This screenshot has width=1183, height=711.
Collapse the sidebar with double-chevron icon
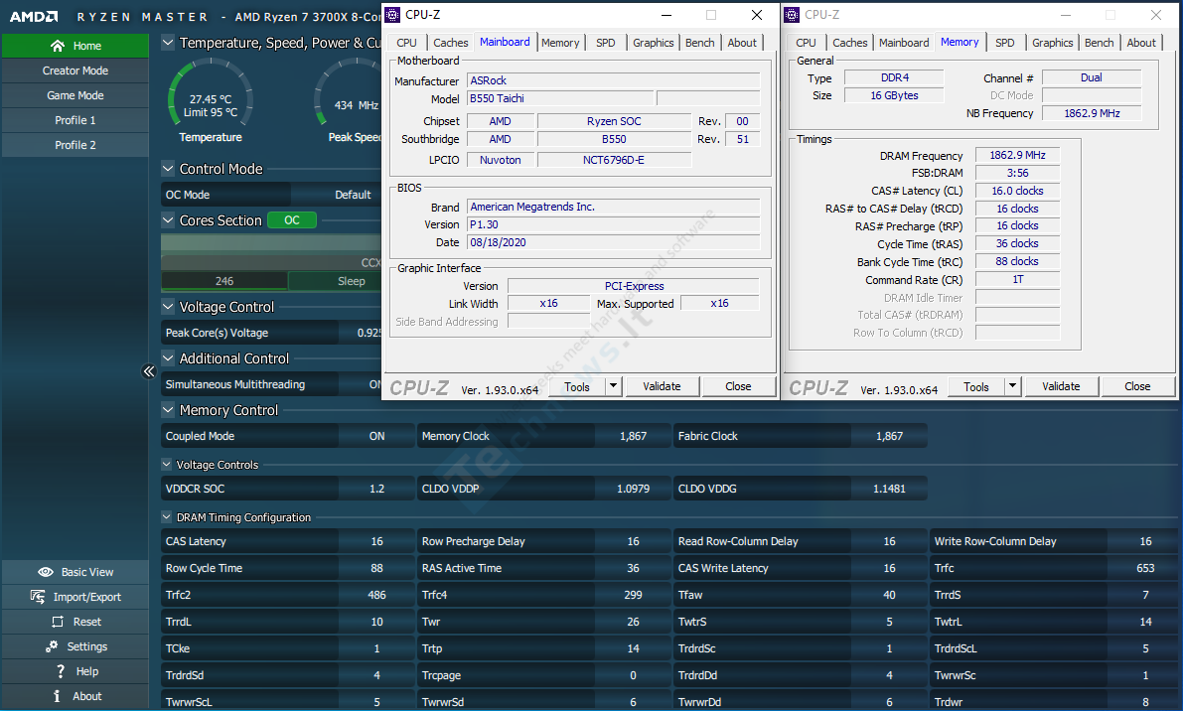click(x=149, y=371)
